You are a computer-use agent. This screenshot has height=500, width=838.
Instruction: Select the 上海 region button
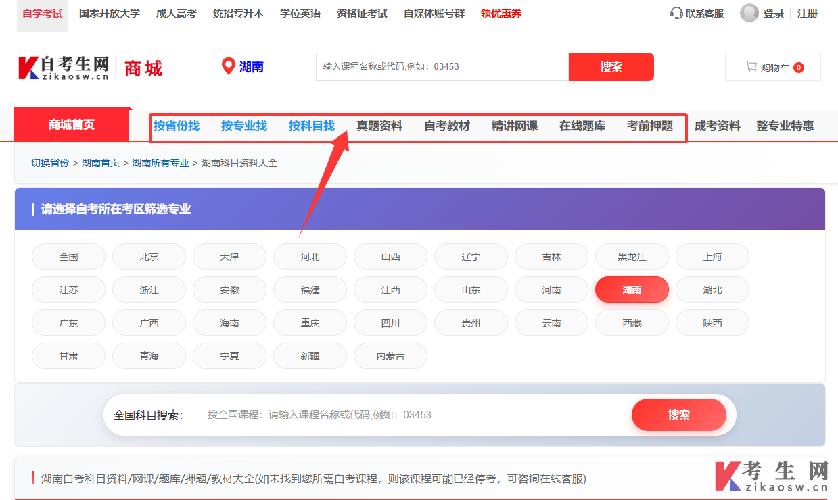[712, 257]
